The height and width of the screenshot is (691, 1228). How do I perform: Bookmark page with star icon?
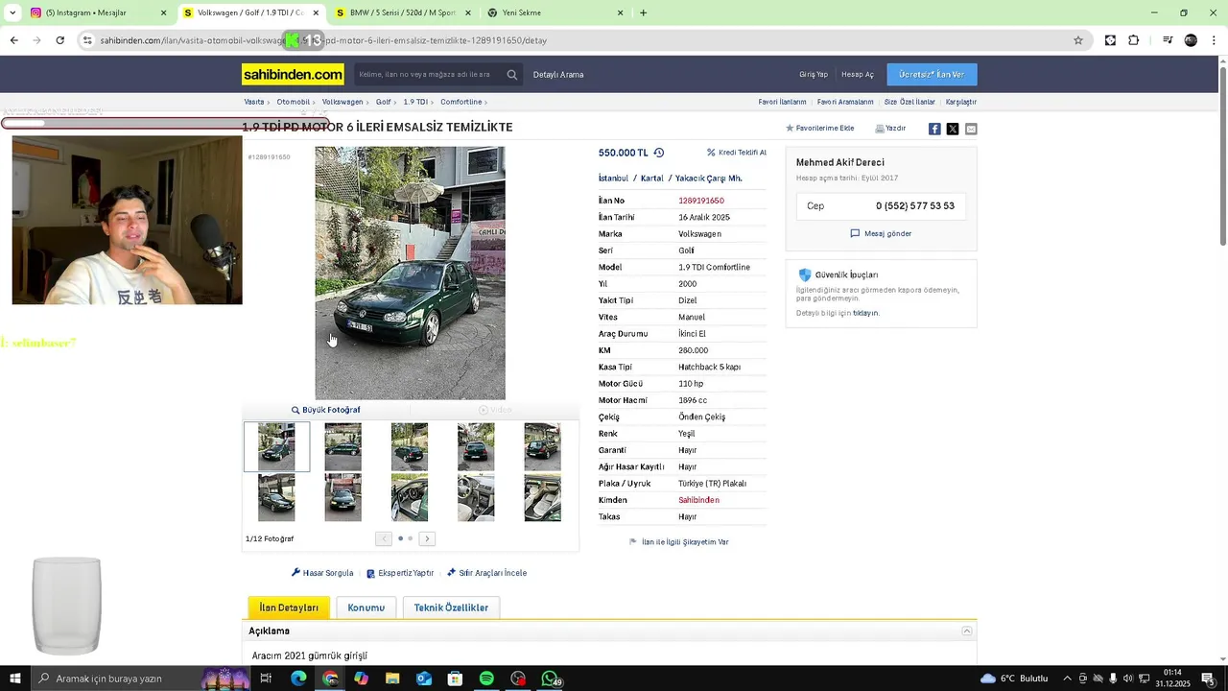pyautogui.click(x=1078, y=40)
